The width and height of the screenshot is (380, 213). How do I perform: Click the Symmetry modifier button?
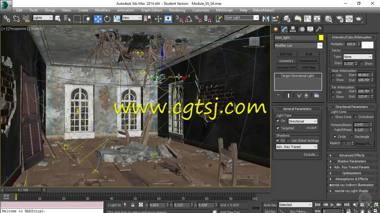pyautogui.click(x=286, y=61)
